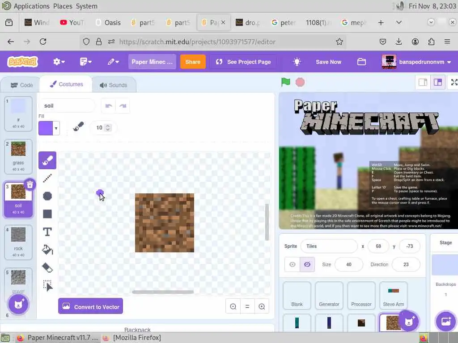Image resolution: width=458 pixels, height=343 pixels.
Task: Open the Applications menu
Action: 32,6
